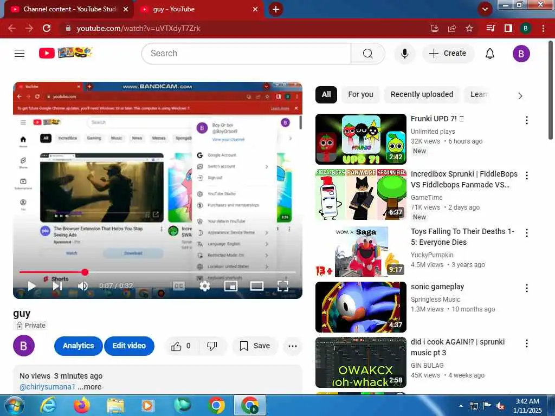This screenshot has width=555, height=416.
Task: Select the All filter chip
Action: [x=326, y=94]
